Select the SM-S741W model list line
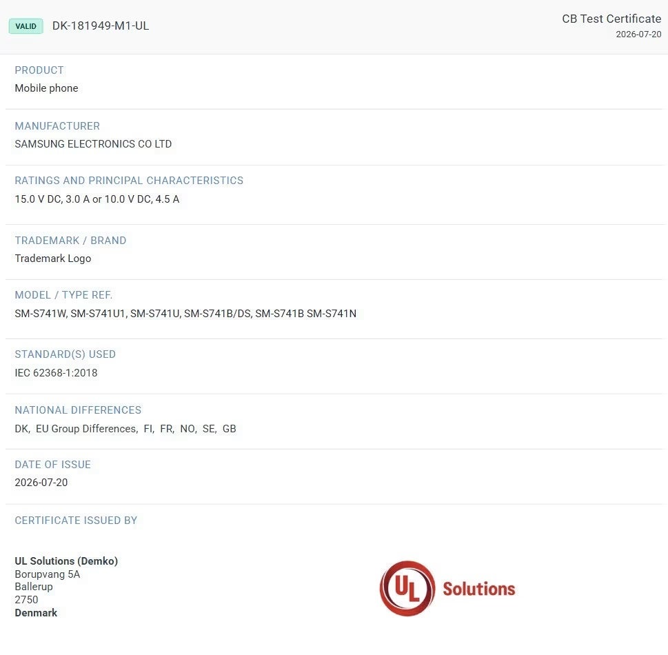 pyautogui.click(x=185, y=314)
